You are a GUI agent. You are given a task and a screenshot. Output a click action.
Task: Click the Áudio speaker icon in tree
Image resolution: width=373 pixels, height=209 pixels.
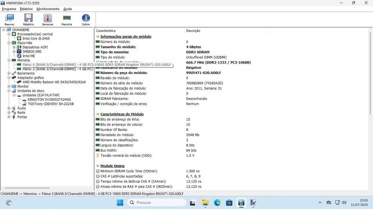point(14,108)
